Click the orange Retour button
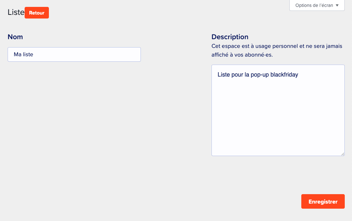The height and width of the screenshot is (221, 352). [x=37, y=13]
